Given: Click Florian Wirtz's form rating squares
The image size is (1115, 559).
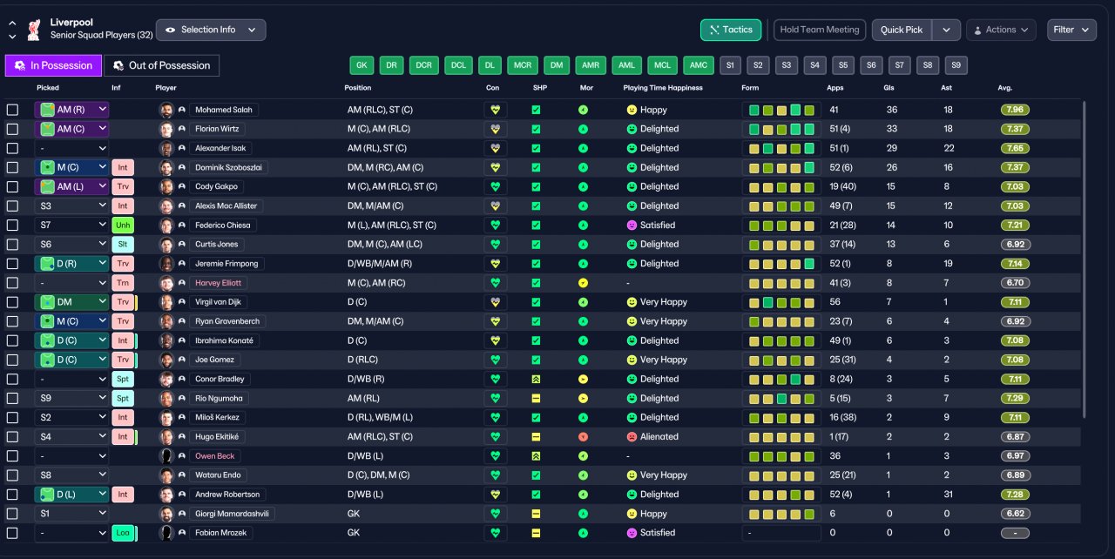Looking at the screenshot, I should coord(781,129).
